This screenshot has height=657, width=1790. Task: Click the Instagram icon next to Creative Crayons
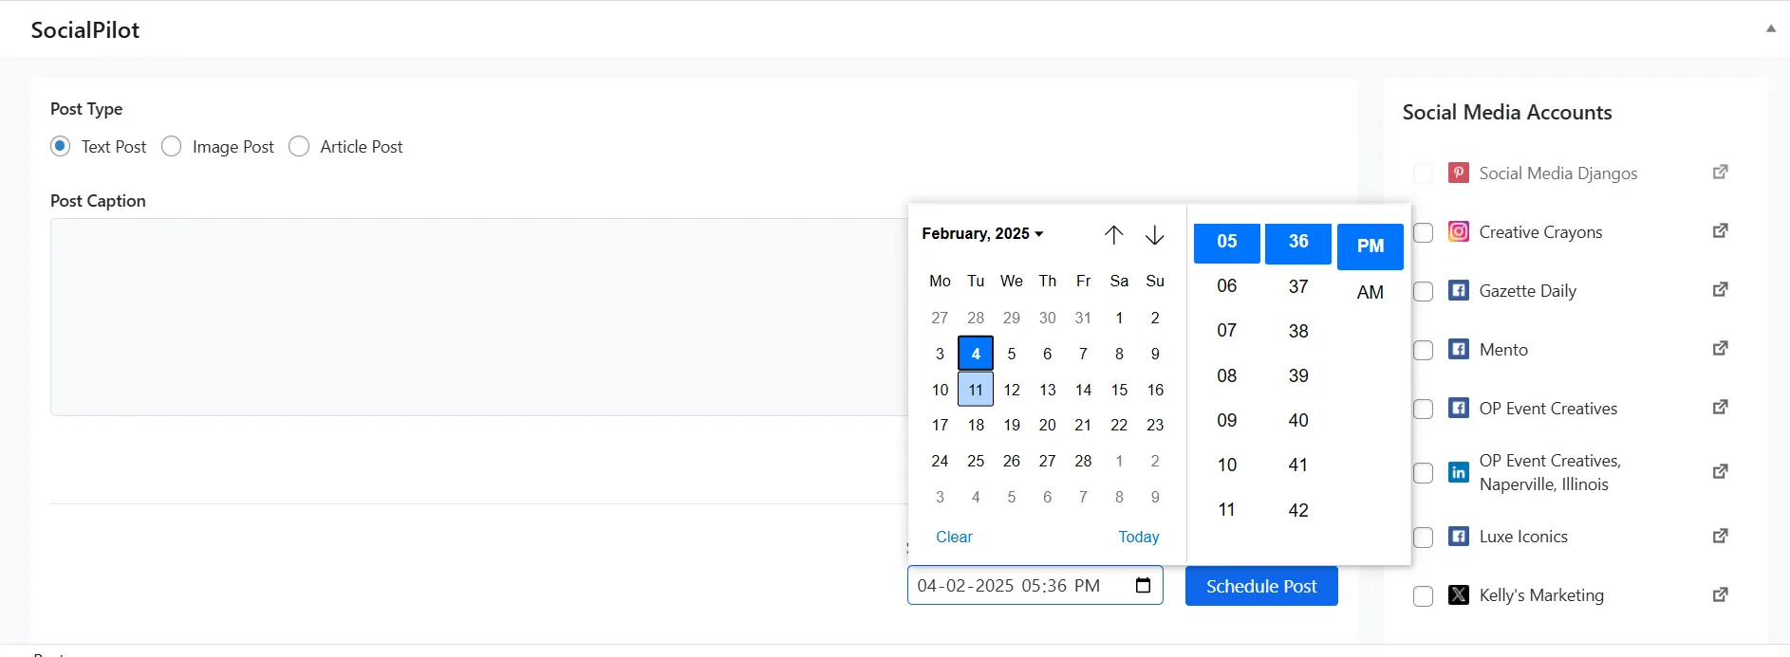[x=1459, y=230]
